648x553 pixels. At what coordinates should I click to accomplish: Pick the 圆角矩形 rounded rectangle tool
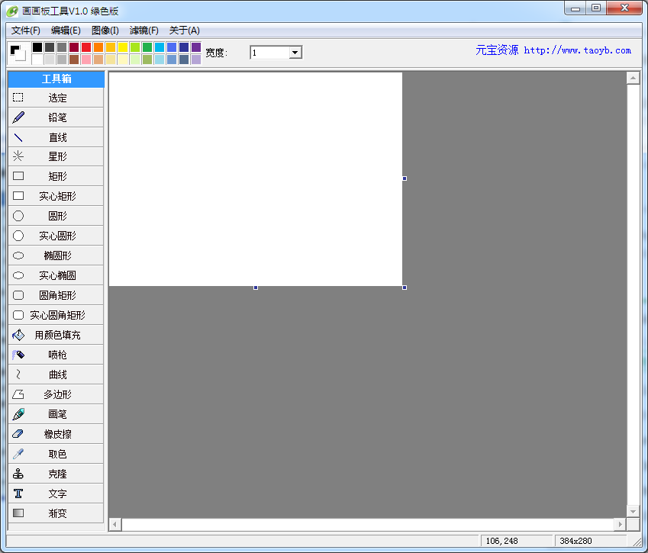click(x=56, y=295)
